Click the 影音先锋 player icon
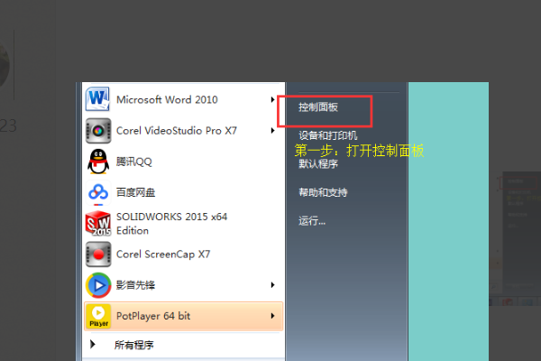 98,285
